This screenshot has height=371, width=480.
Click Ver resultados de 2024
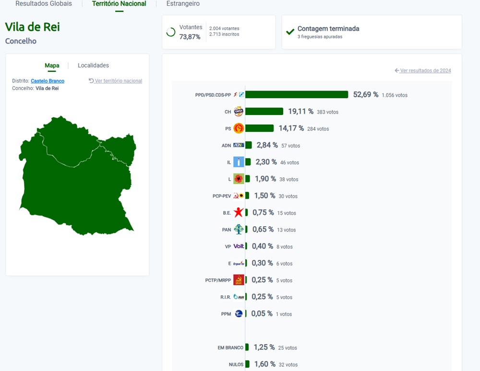(x=425, y=70)
